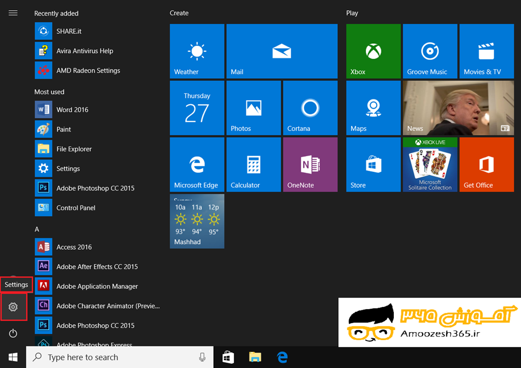Open the Store tile
521x368 pixels.
tap(374, 165)
